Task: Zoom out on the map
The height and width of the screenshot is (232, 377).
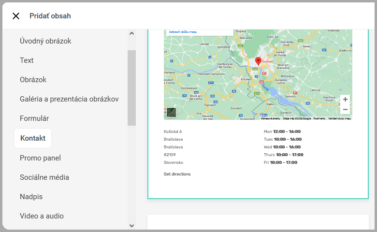Action: [345, 110]
